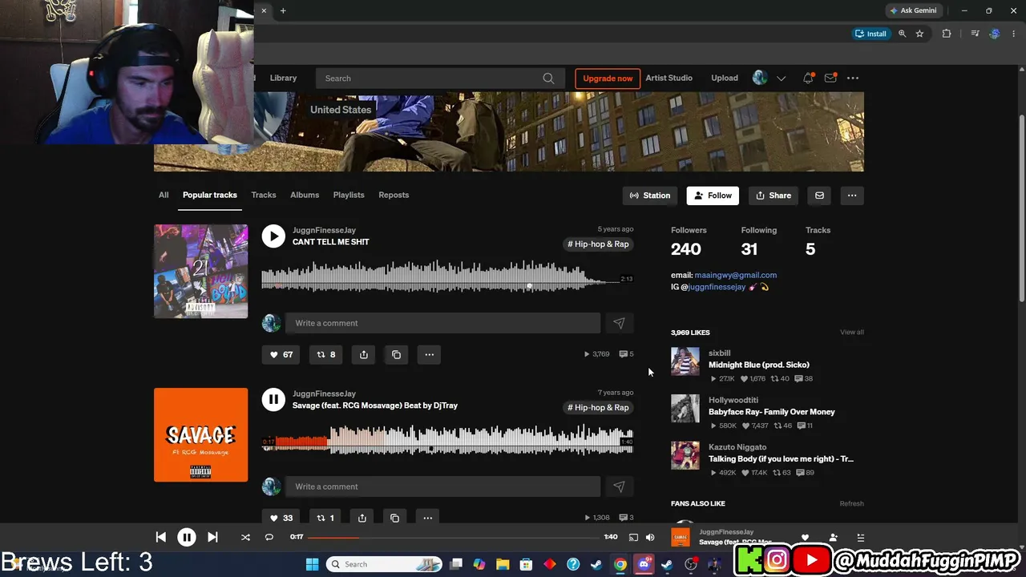Bookmark this page with the star icon
This screenshot has height=577, width=1026.
click(919, 34)
